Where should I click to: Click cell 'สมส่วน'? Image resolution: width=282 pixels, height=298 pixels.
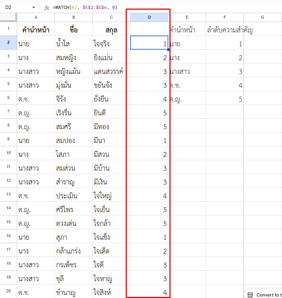pyautogui.click(x=74, y=167)
